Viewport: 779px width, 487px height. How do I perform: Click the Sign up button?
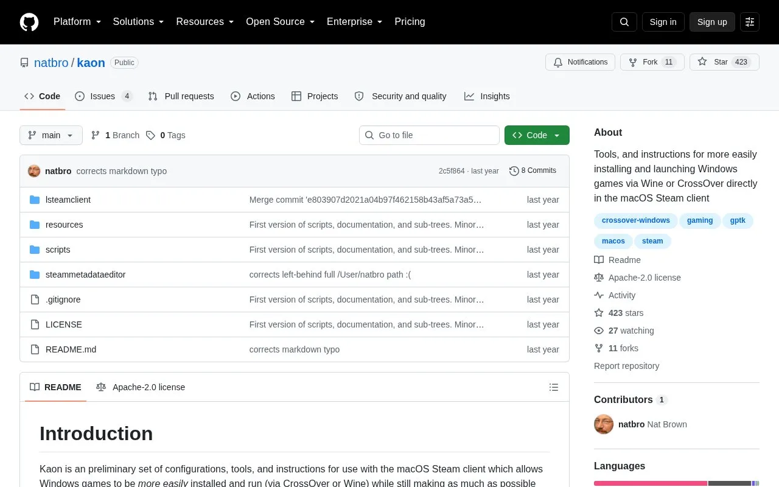(x=712, y=22)
